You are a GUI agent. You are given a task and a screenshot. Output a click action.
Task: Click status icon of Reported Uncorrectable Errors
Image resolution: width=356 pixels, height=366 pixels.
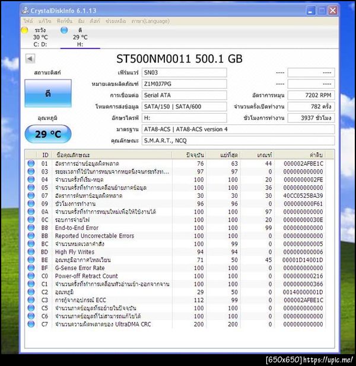[31, 236]
